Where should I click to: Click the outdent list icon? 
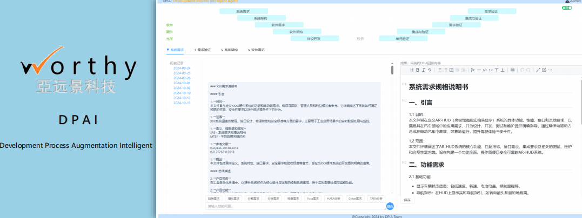[x=457, y=70]
